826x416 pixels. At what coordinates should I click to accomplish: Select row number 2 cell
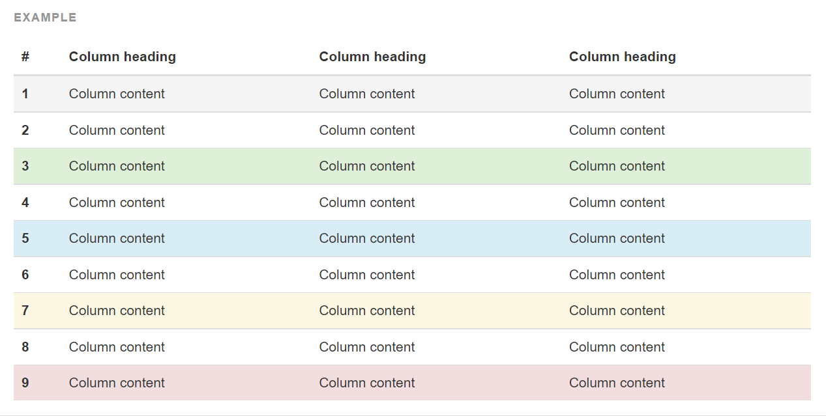coord(25,130)
